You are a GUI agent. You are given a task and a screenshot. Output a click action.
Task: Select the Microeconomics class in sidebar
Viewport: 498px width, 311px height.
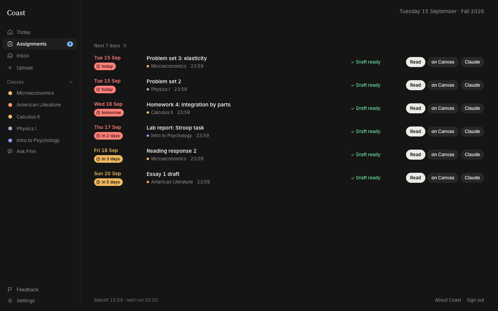40,93
